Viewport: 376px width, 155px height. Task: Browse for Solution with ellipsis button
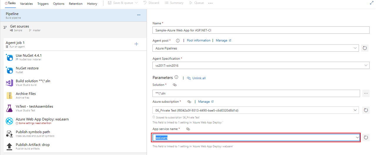pos(366,93)
